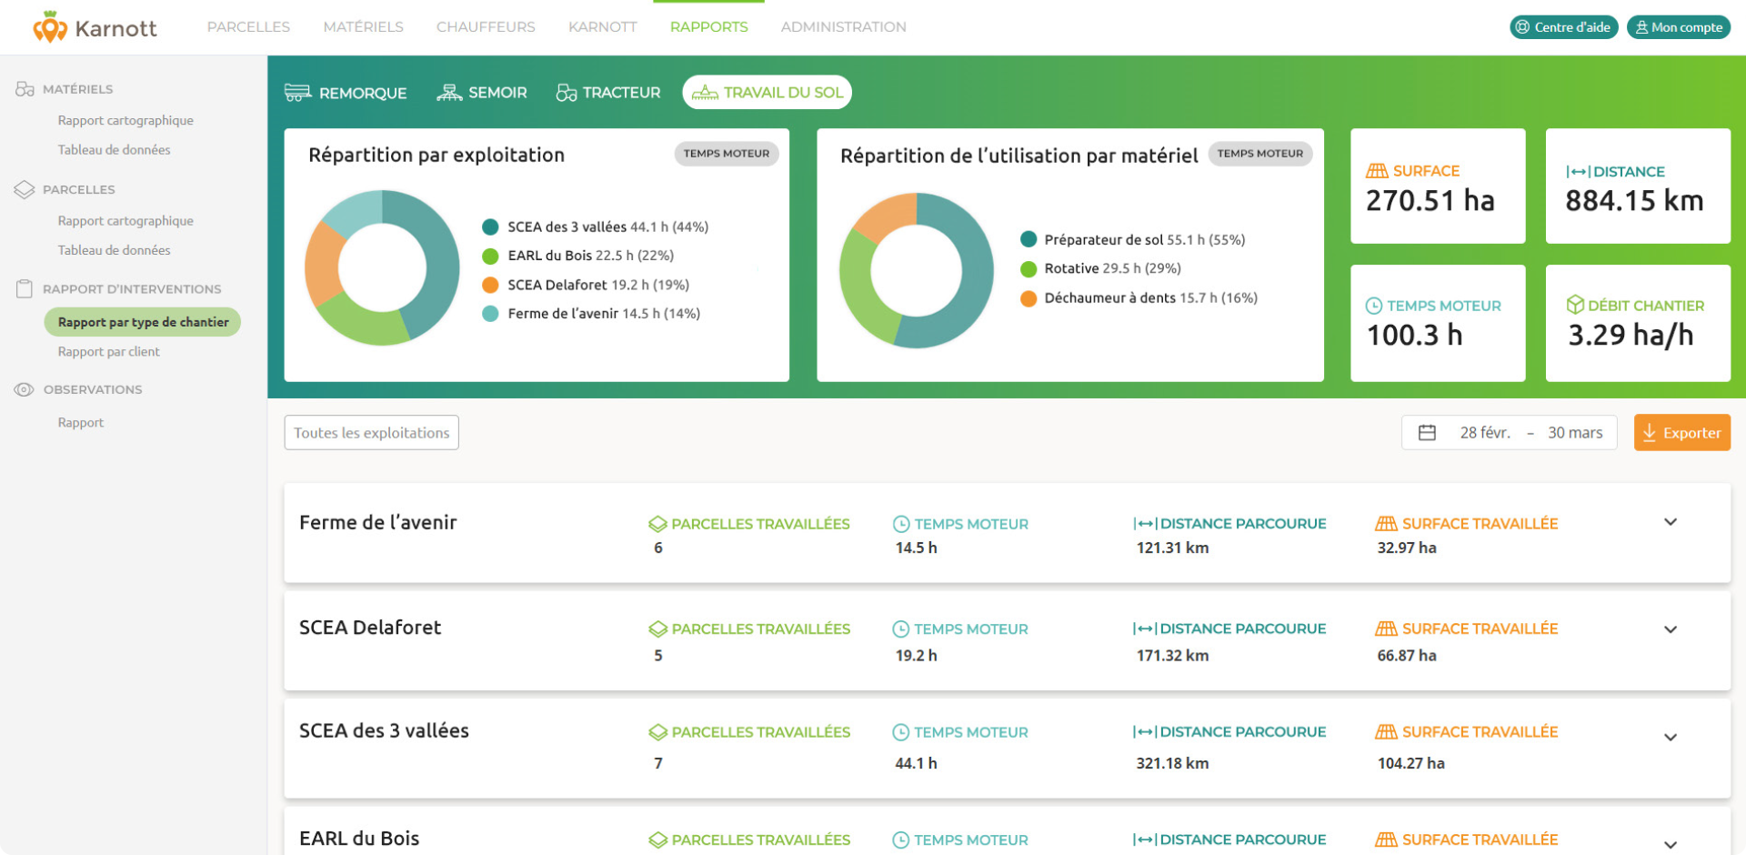Click the Tracteur tractor icon
The height and width of the screenshot is (855, 1746).
tap(567, 93)
